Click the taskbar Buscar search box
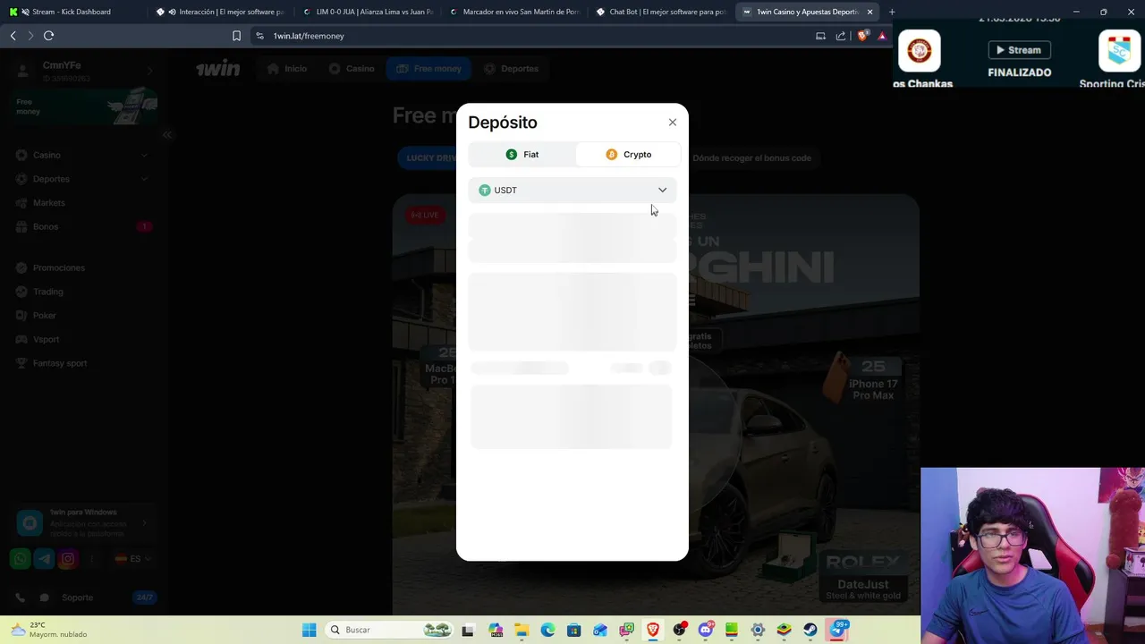The width and height of the screenshot is (1145, 644). coord(390,630)
